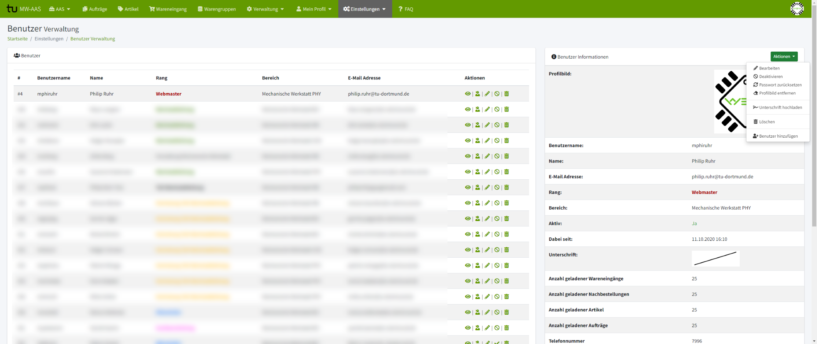Deactivate mphiruhr using the ban circle icon
This screenshot has width=817, height=344.
[x=497, y=94]
